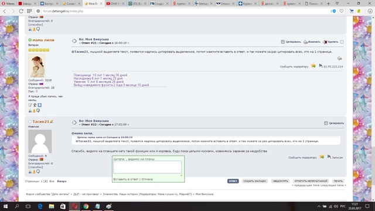This screenshot has width=375, height=211.
Task: Open Google Chrome from taskbar
Action: click(86, 206)
